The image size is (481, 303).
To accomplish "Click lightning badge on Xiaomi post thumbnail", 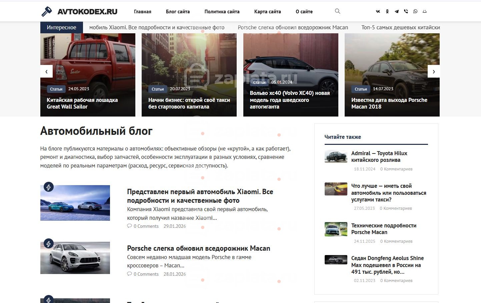I will coord(49,187).
